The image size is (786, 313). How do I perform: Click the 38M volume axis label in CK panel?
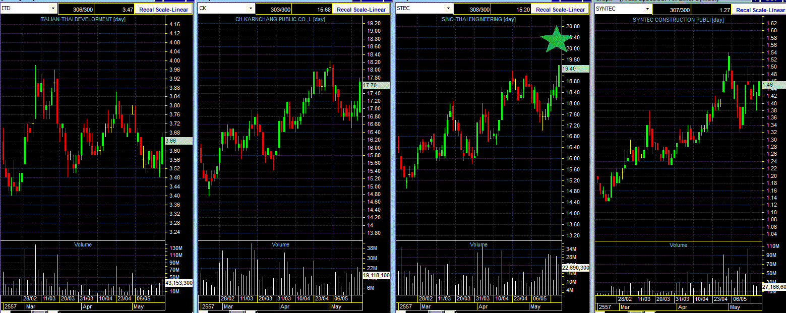tap(372, 248)
